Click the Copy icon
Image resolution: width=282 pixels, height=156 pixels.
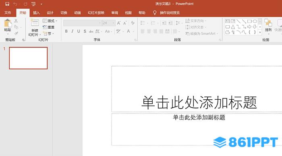coord(16,27)
